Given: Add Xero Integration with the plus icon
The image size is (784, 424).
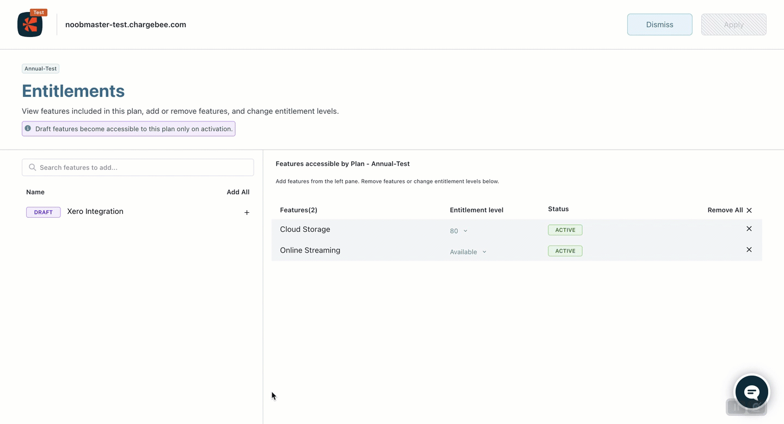Looking at the screenshot, I should pos(247,212).
